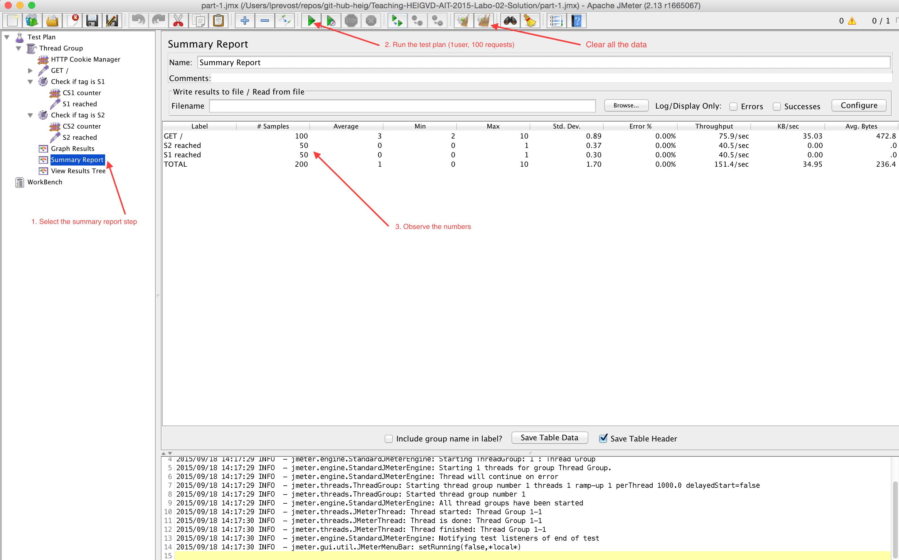Select Graph Results listener
This screenshot has width=899, height=560.
coord(72,149)
